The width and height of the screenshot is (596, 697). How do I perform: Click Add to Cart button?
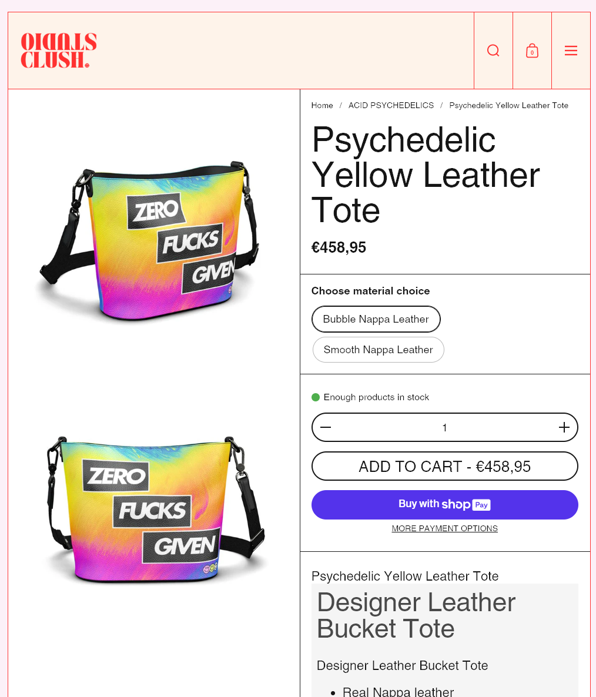coord(445,466)
